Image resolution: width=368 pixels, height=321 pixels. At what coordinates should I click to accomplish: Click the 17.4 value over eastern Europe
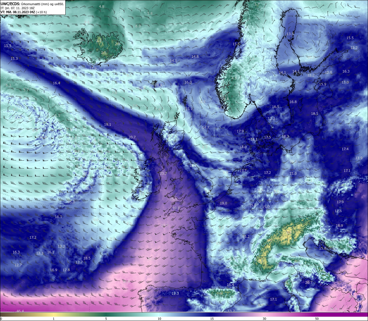(345, 149)
